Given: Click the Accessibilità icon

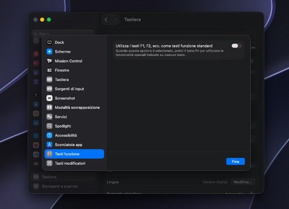Looking at the screenshot, I should coord(49,135).
